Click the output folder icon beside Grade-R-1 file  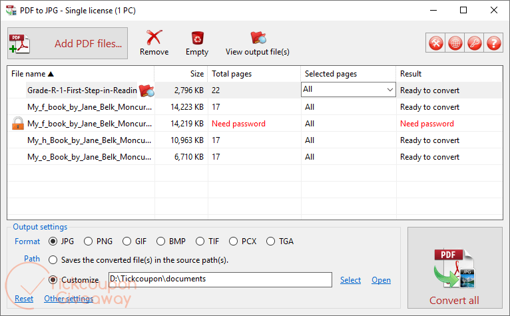[146, 90]
